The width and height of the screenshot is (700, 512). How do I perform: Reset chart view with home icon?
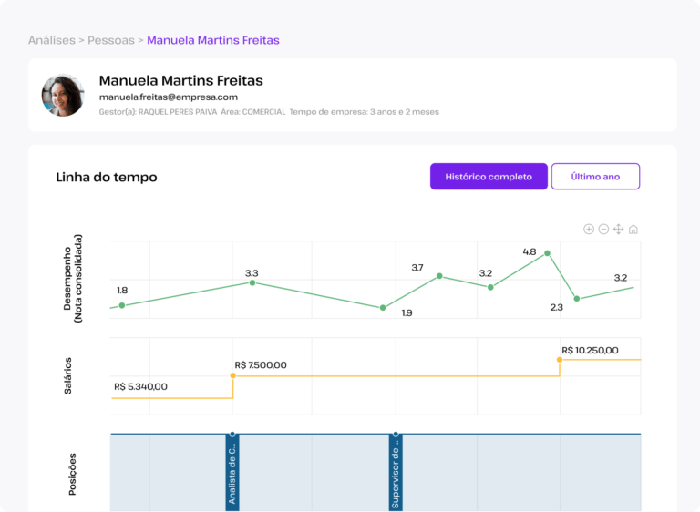(x=633, y=230)
